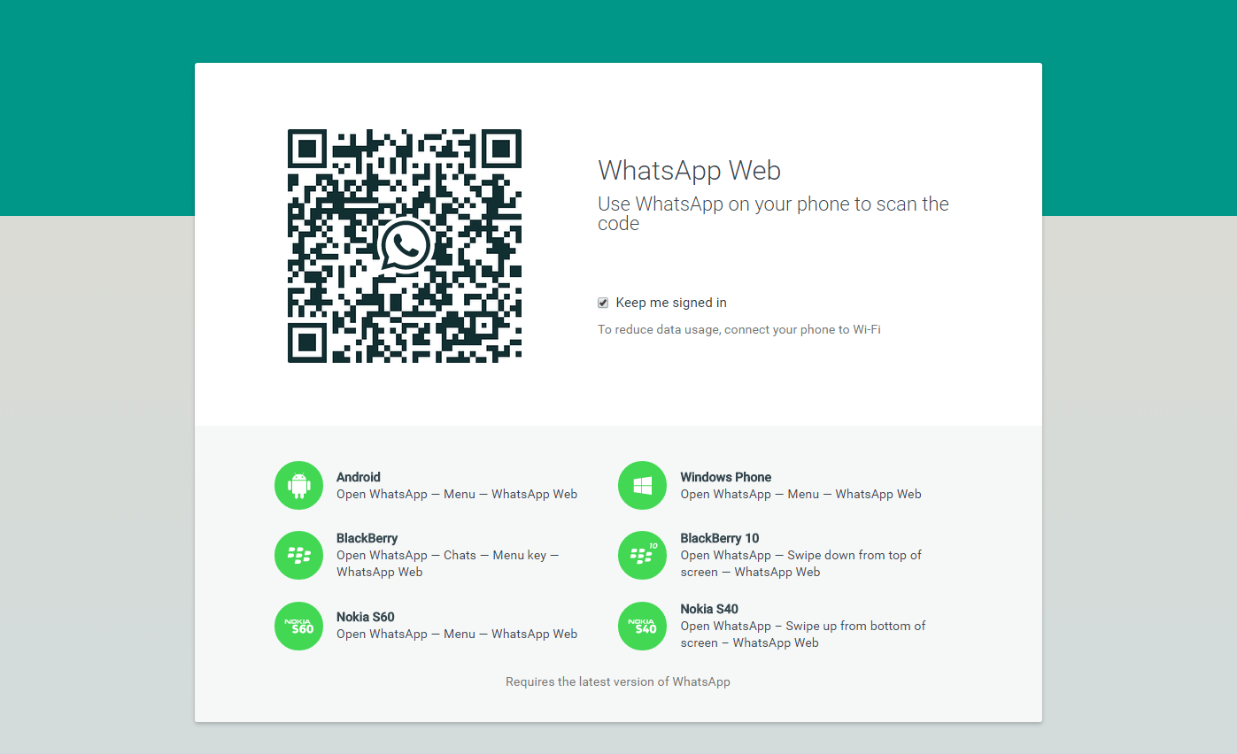Click 'To reduce data usage, connect your phone to Wi-Fi'
The image size is (1237, 754).
(x=739, y=330)
